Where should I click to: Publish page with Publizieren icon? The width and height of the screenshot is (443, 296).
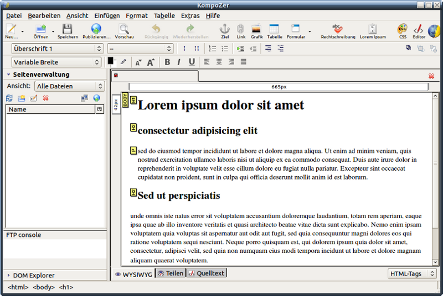(x=96, y=31)
